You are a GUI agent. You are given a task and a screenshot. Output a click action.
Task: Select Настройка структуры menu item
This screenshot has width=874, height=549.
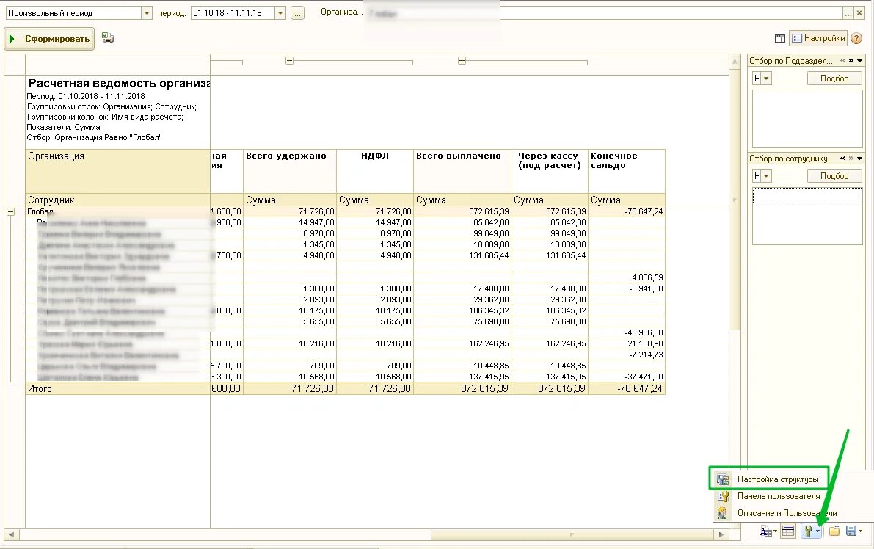(778, 479)
